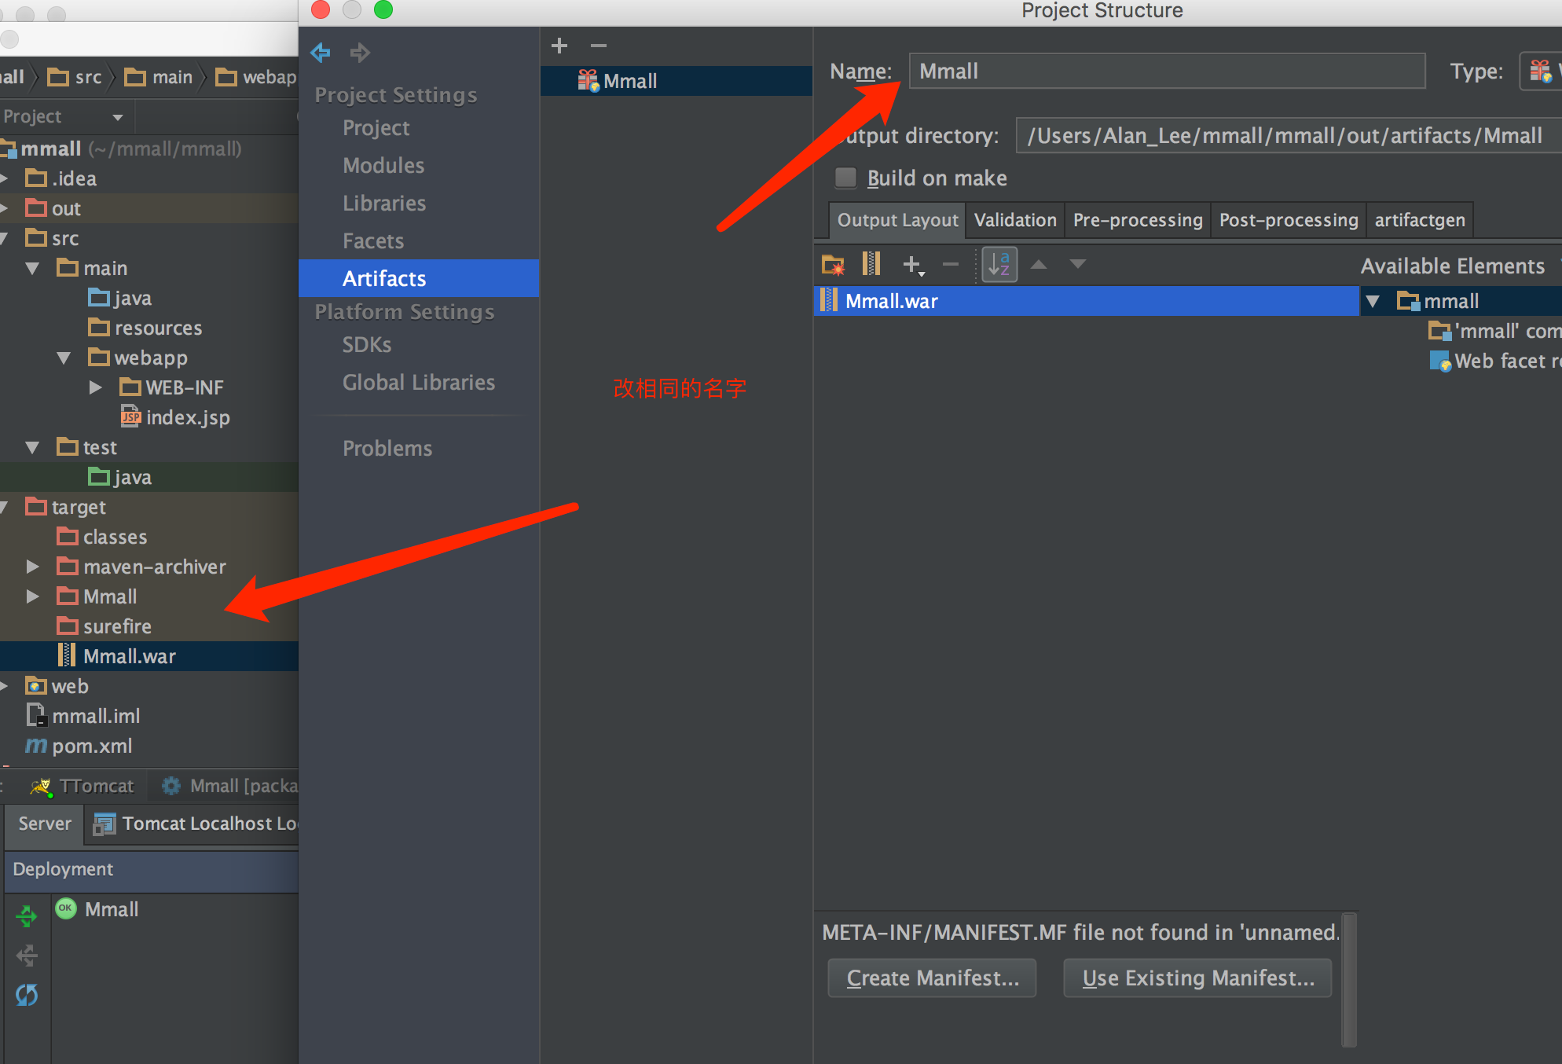This screenshot has width=1562, height=1064.
Task: Toggle the sort elements alphabetically icon
Action: tap(999, 265)
